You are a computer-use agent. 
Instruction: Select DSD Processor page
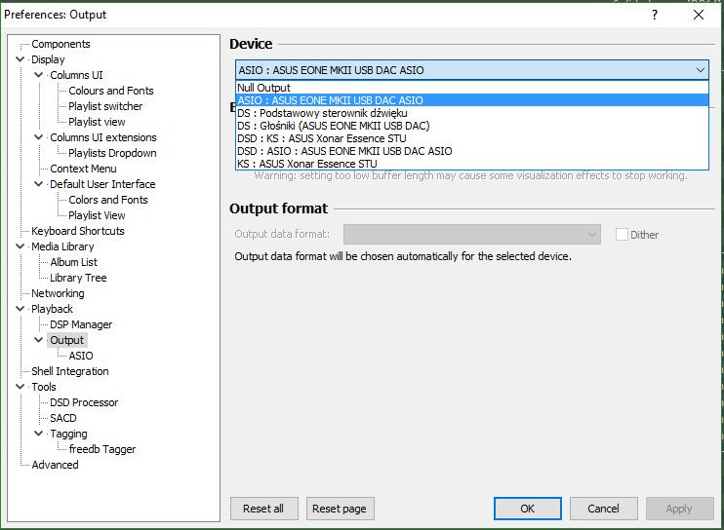coord(84,402)
